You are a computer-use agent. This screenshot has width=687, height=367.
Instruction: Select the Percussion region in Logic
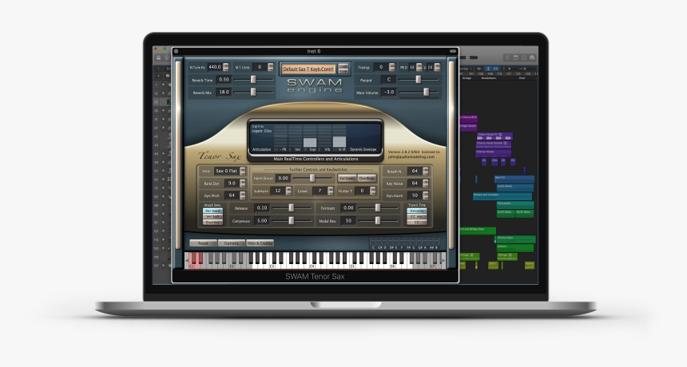point(514,204)
